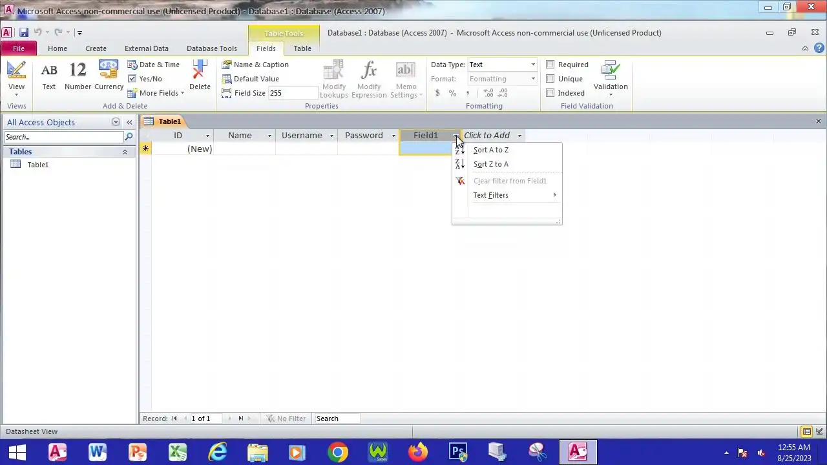This screenshot has height=465, width=827.
Task: Click the Windows Start button
Action: pos(17,452)
